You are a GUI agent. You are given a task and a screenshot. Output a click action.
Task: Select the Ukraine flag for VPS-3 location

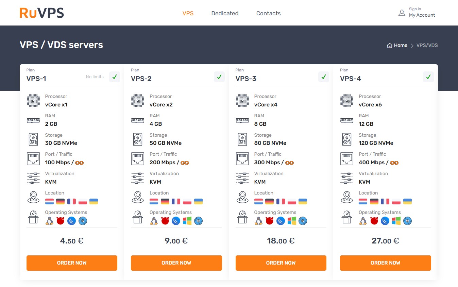(302, 201)
